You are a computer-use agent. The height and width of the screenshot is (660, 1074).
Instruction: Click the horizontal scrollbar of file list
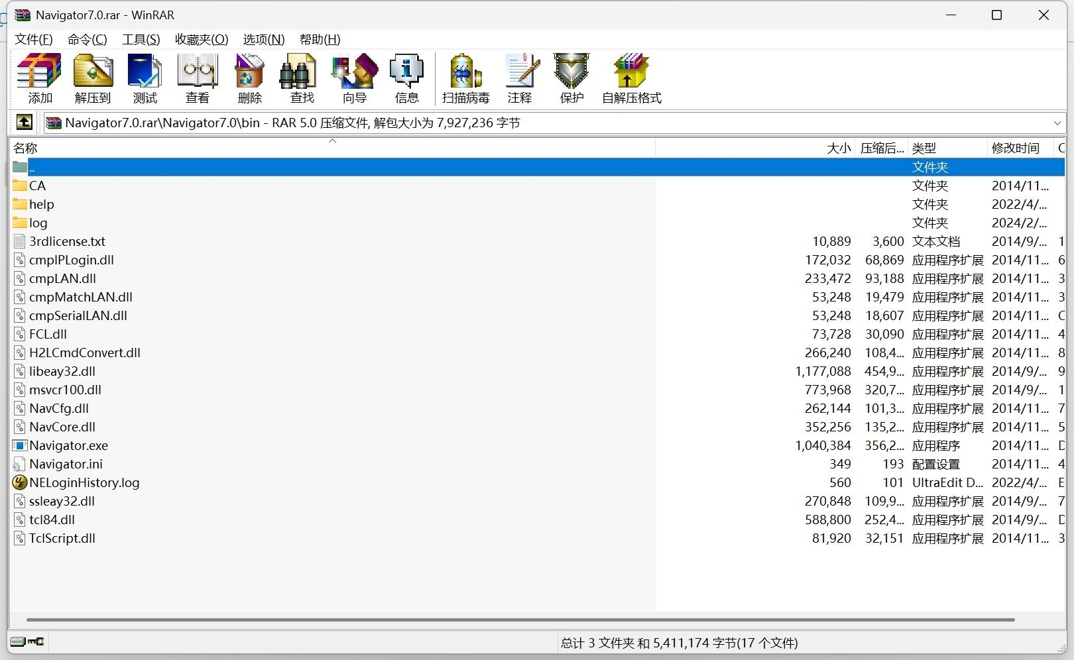point(520,620)
